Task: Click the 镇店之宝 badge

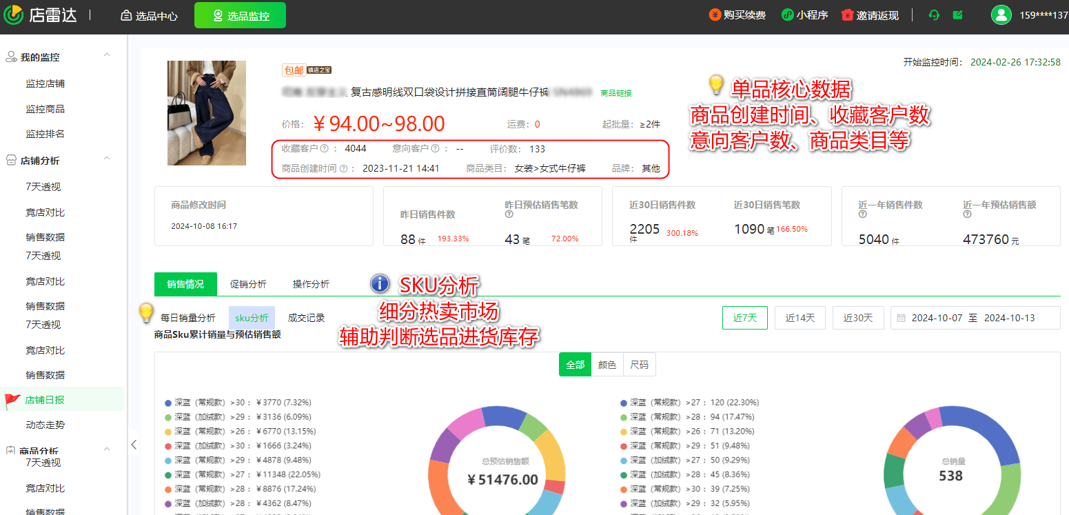Action: point(320,70)
